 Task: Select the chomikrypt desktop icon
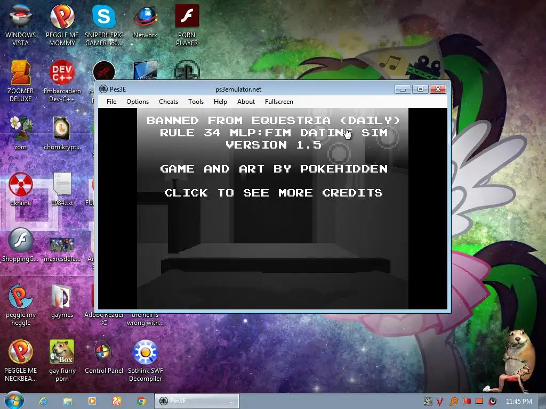(x=62, y=133)
